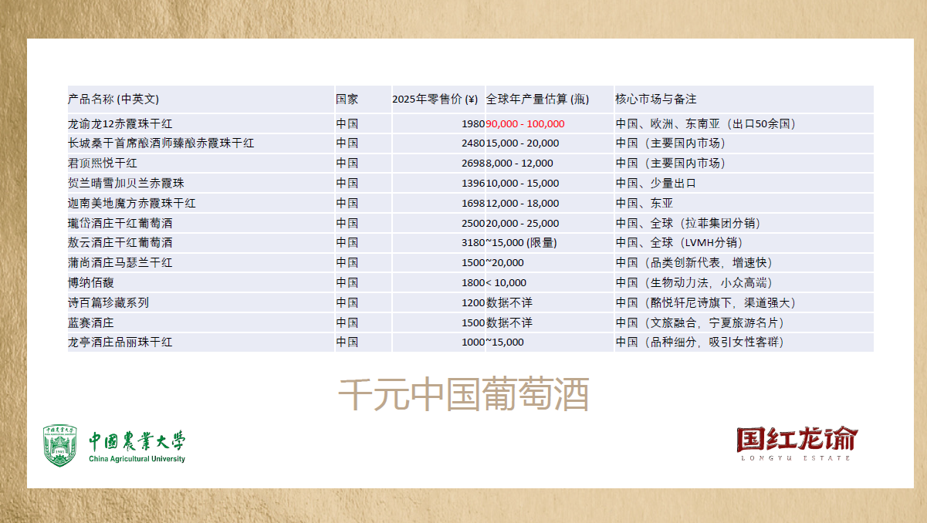Click the 核心市场与备注 column header

[656, 100]
